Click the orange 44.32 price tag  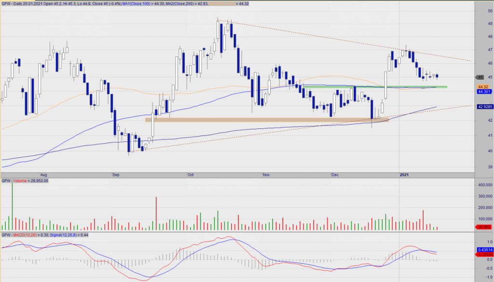483,86
